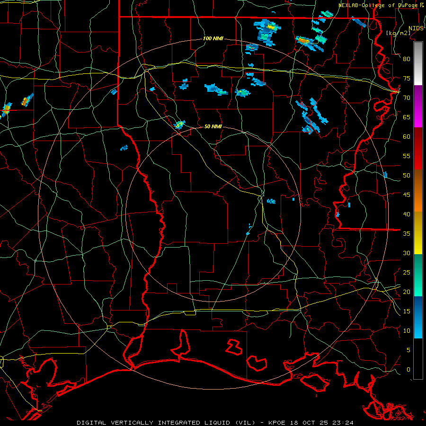Viewport: 426px width, 426px height.
Task: Pick the green segment of the color bar
Action: [418, 275]
